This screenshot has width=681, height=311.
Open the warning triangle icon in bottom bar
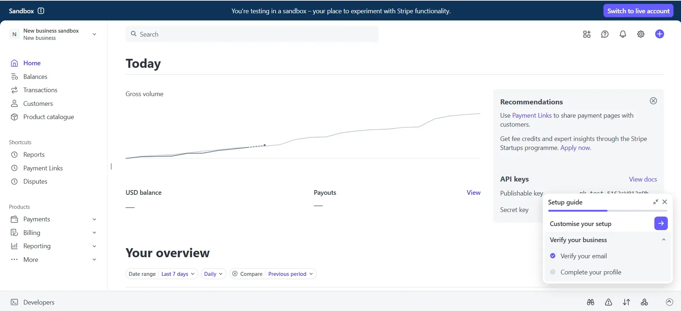point(608,302)
